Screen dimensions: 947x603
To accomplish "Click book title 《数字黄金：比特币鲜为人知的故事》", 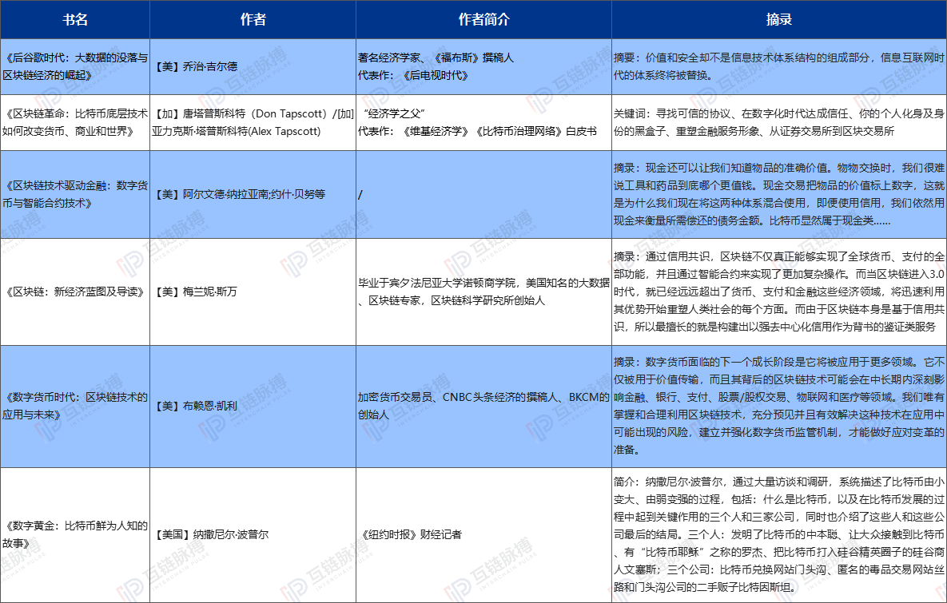I will (x=75, y=535).
